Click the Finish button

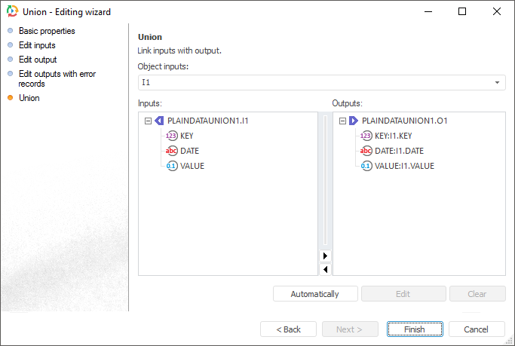coord(414,329)
